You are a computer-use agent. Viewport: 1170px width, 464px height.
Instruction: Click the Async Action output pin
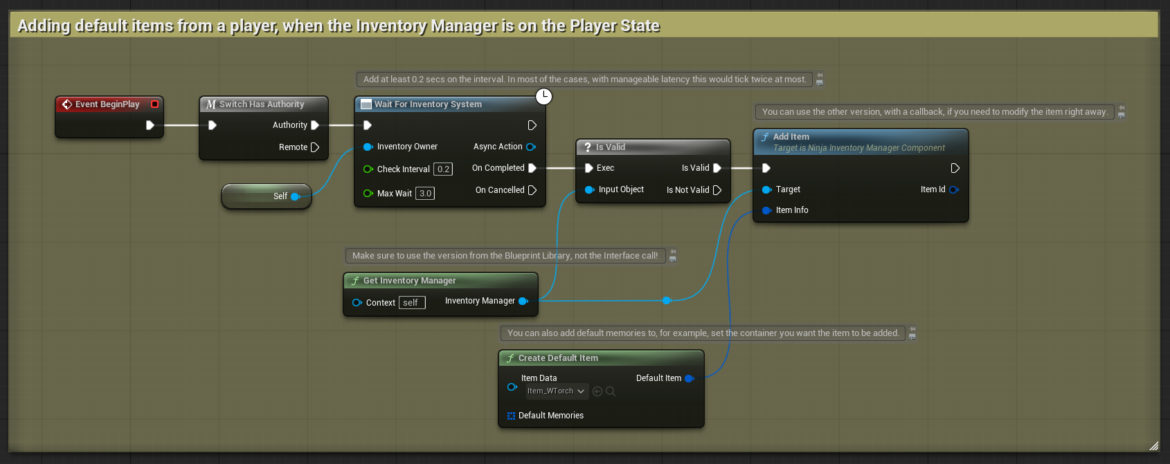pyautogui.click(x=531, y=147)
